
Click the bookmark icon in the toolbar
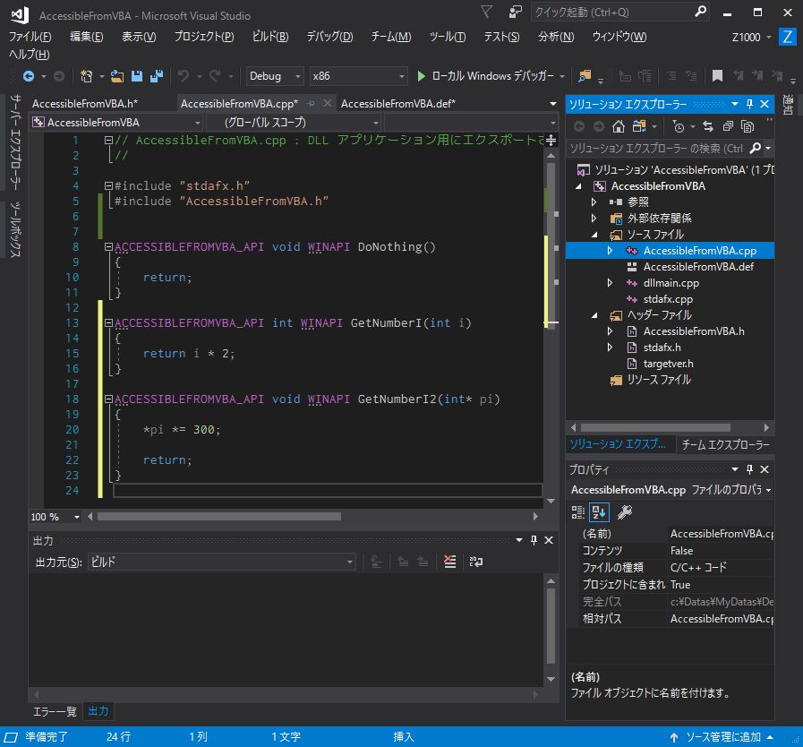717,76
